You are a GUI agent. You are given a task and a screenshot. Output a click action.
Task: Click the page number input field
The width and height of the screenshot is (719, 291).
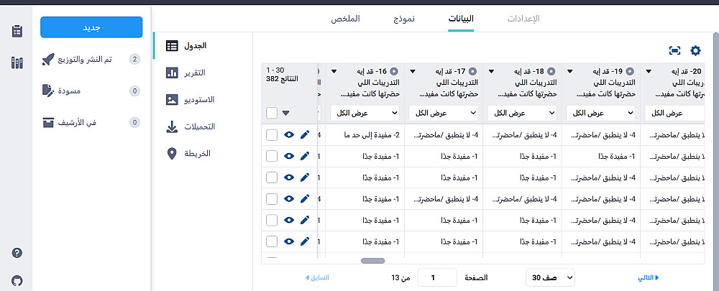click(x=436, y=277)
